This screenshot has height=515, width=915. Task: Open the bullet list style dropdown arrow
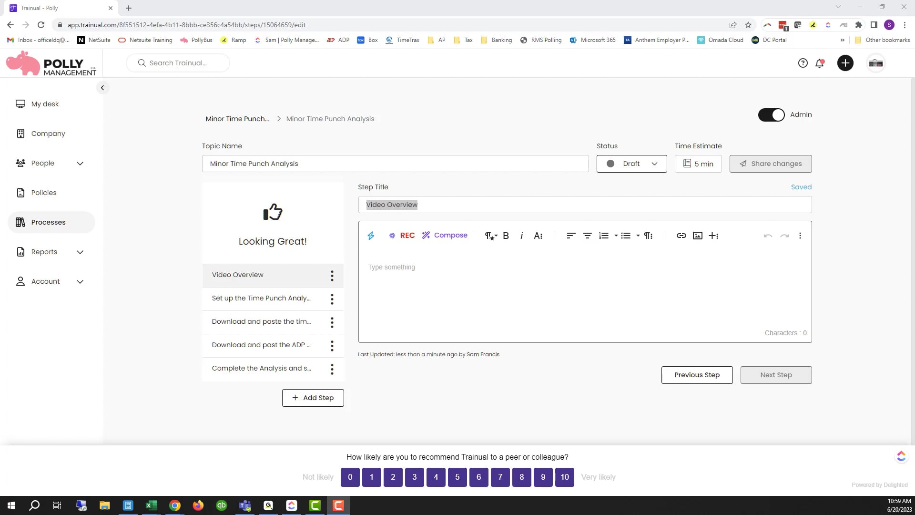[638, 236]
